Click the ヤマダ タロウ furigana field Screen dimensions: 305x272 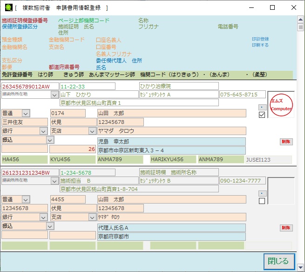point(172,131)
